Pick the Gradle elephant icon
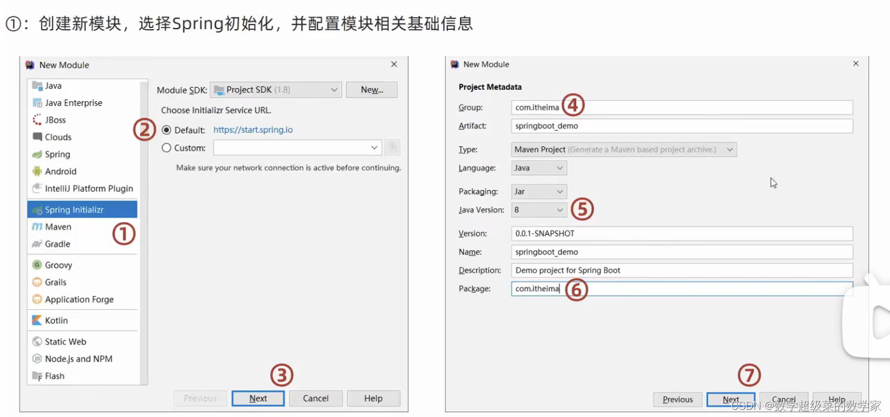This screenshot has height=417, width=890. coord(37,244)
